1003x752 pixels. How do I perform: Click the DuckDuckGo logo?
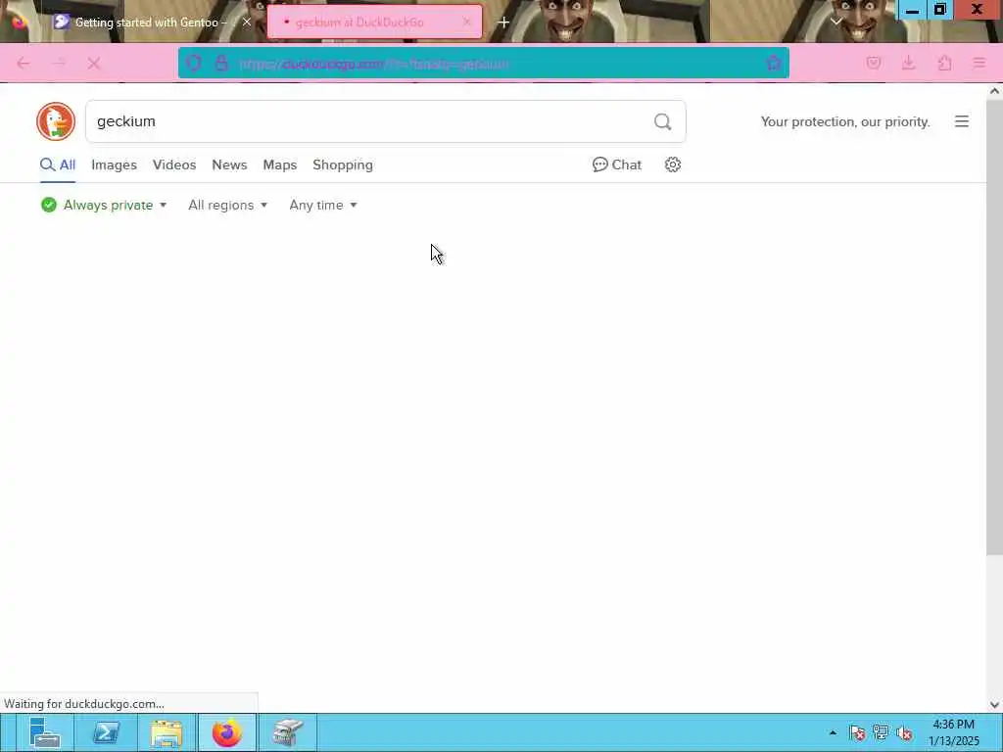pyautogui.click(x=56, y=121)
